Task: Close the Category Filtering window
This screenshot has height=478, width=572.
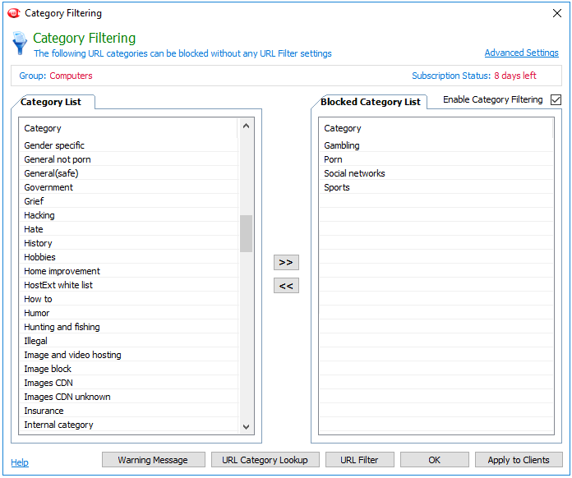Action: point(556,13)
